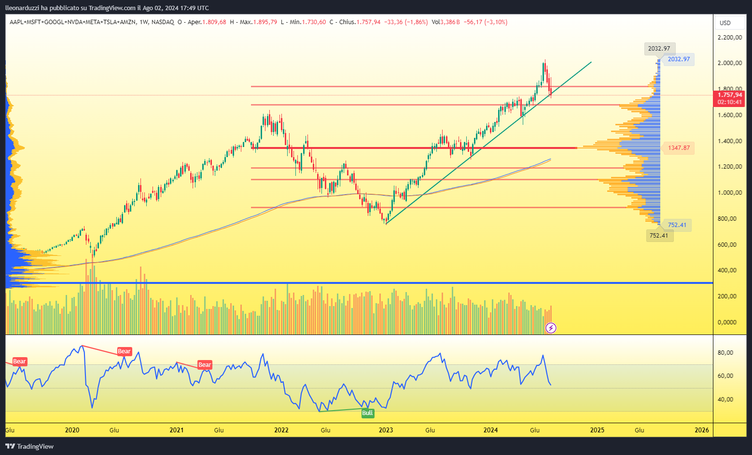Click the Bear label near 2021

tap(205, 365)
